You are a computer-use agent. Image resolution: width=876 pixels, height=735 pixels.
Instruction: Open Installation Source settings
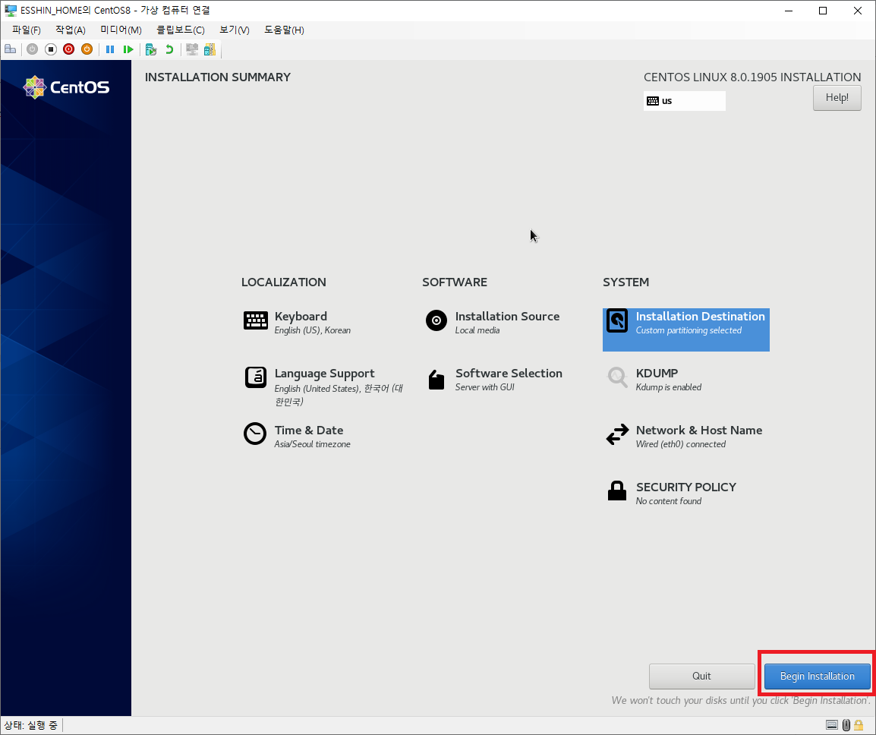click(x=492, y=323)
